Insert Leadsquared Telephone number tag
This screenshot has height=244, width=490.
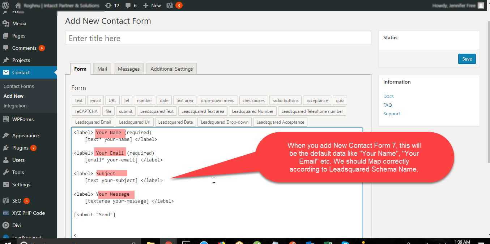tap(312, 111)
